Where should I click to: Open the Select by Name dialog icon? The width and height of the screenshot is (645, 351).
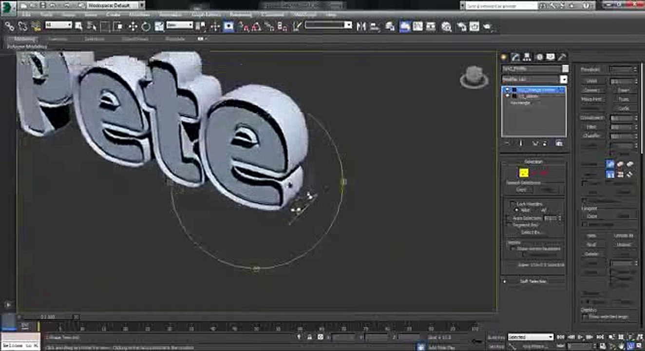coord(92,26)
